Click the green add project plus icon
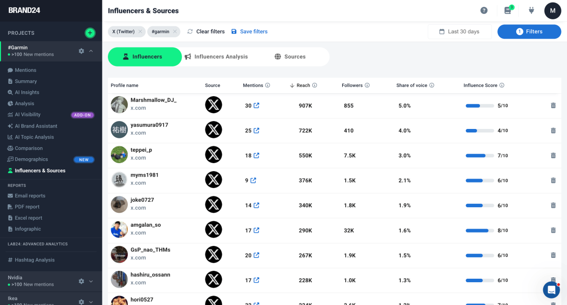The image size is (567, 305). click(x=90, y=33)
